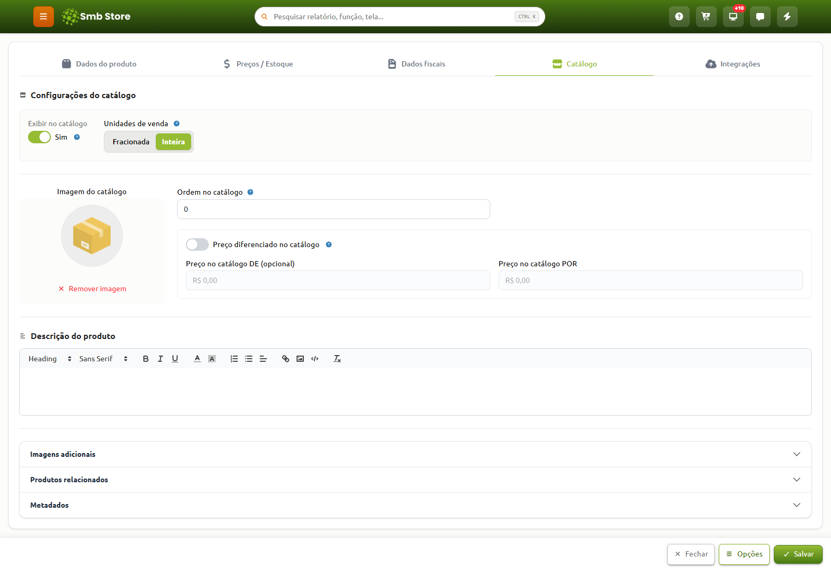Insert a bullet list
Screen dimensions: 831x571
tap(249, 359)
